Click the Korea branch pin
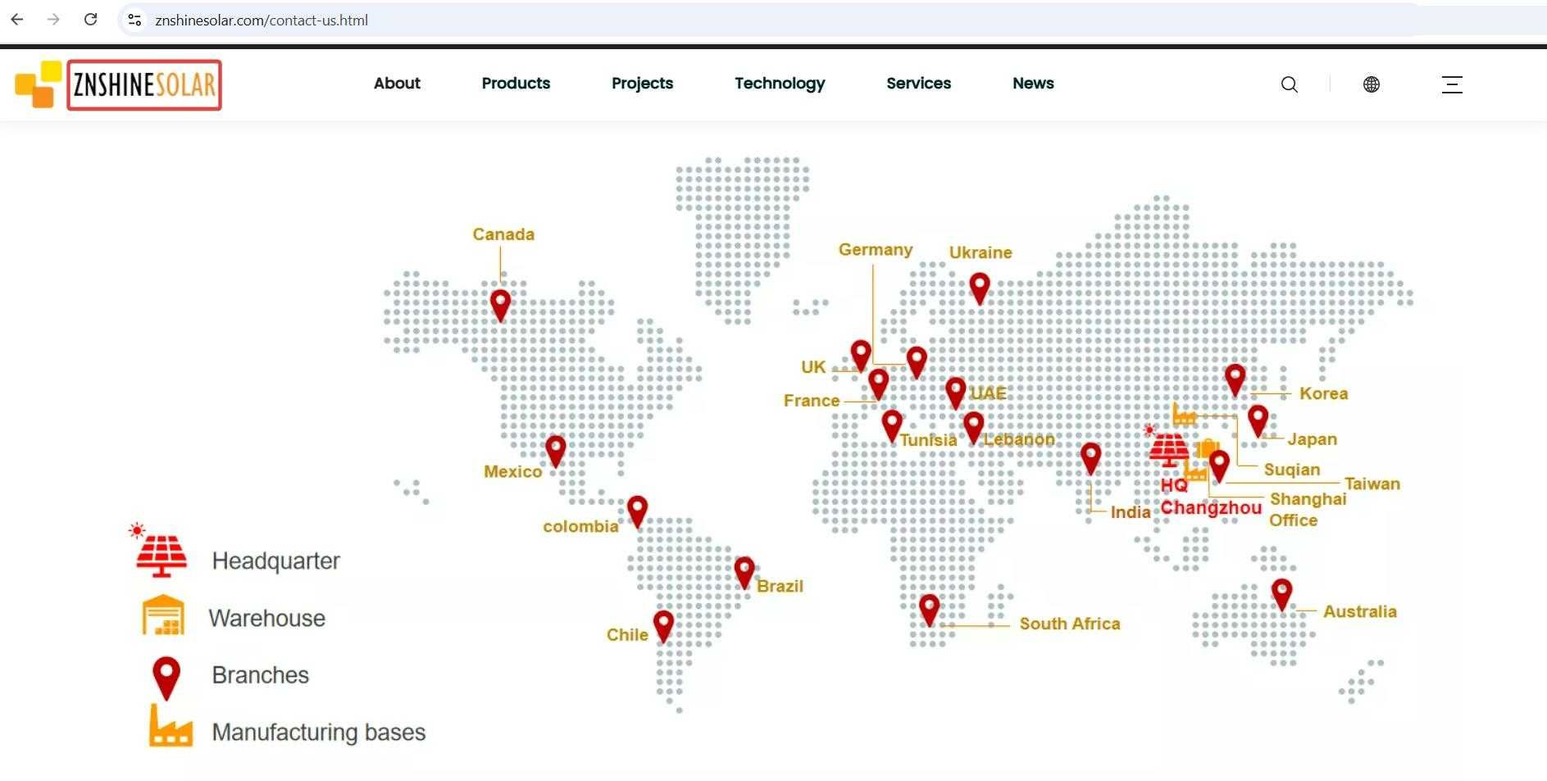The height and width of the screenshot is (781, 1547). (x=1235, y=379)
